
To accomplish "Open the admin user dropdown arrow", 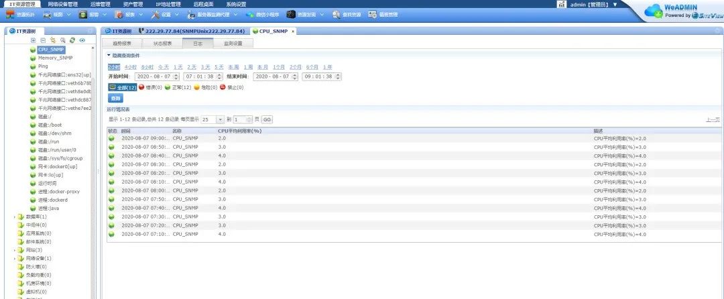I will point(615,5).
